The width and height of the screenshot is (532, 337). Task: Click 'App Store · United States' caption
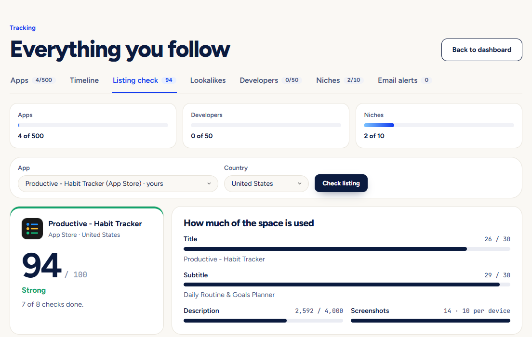pos(84,234)
